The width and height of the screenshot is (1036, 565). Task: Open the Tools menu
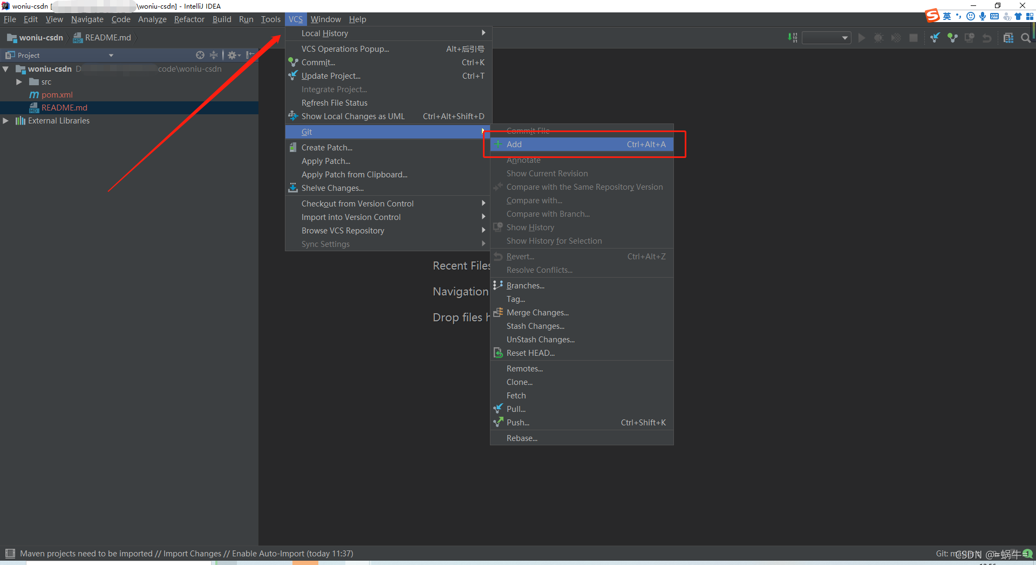click(271, 19)
